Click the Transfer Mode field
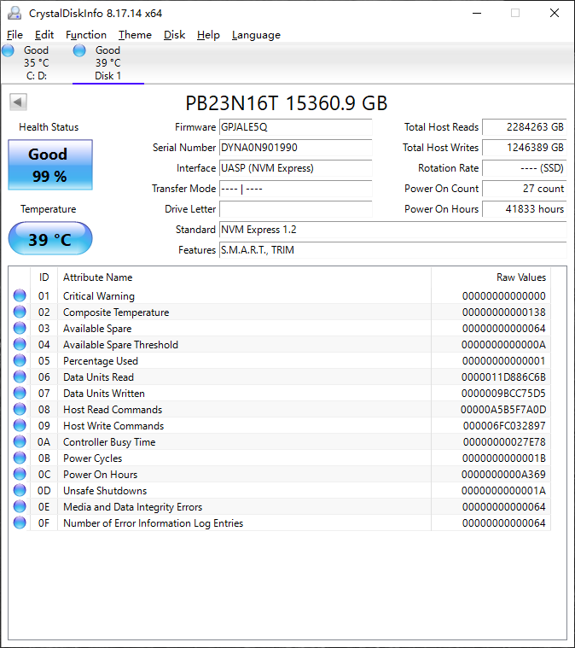 [295, 189]
